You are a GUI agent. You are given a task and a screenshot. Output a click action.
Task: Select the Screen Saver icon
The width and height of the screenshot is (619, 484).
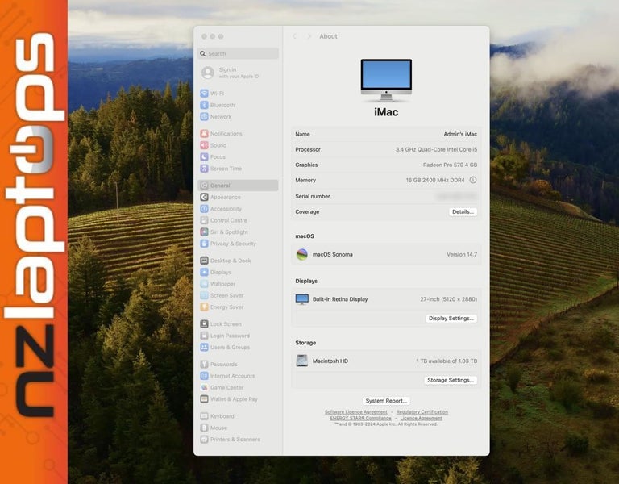tap(204, 295)
